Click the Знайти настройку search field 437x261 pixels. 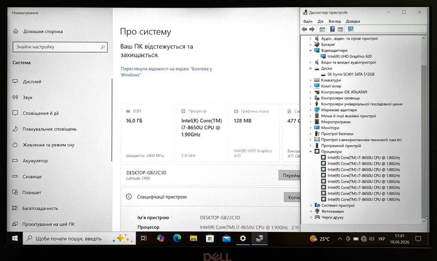60,47
